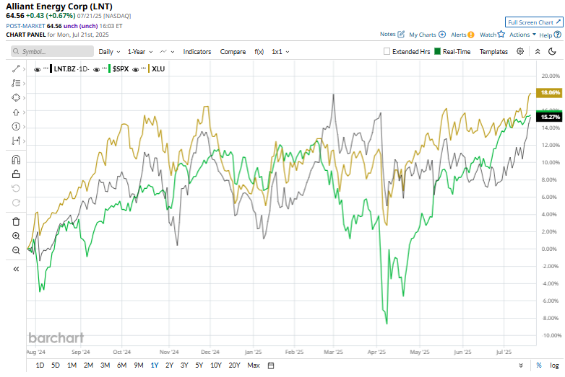565x377 pixels.
Task: Select the measurement range tool
Action: (x=16, y=141)
